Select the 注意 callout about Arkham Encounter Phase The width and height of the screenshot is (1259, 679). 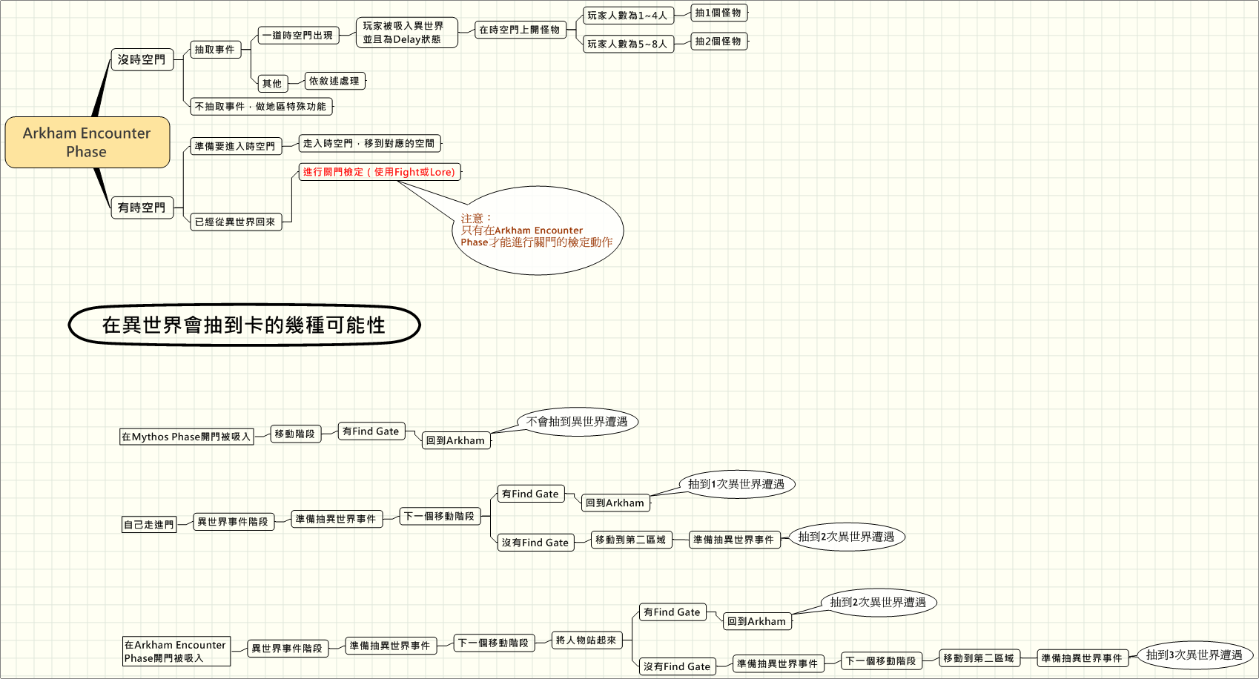(537, 231)
